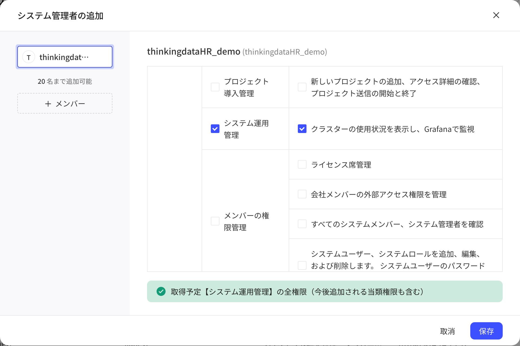Check すべてのシステムメンバー、システム管理者を確認 checkbox
This screenshot has width=520, height=346.
click(302, 224)
